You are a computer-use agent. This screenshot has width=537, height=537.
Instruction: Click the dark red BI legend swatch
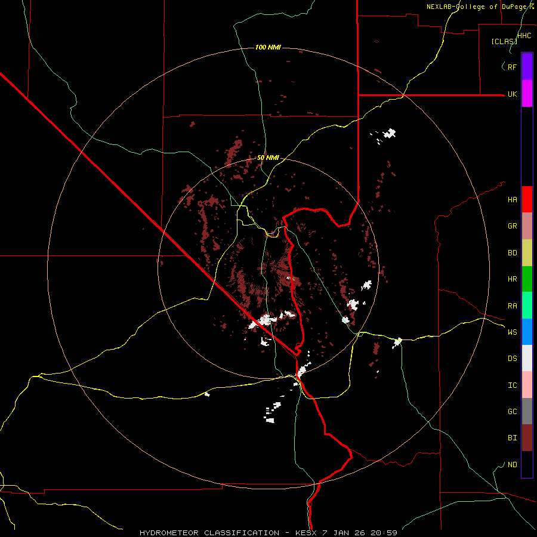click(x=527, y=438)
